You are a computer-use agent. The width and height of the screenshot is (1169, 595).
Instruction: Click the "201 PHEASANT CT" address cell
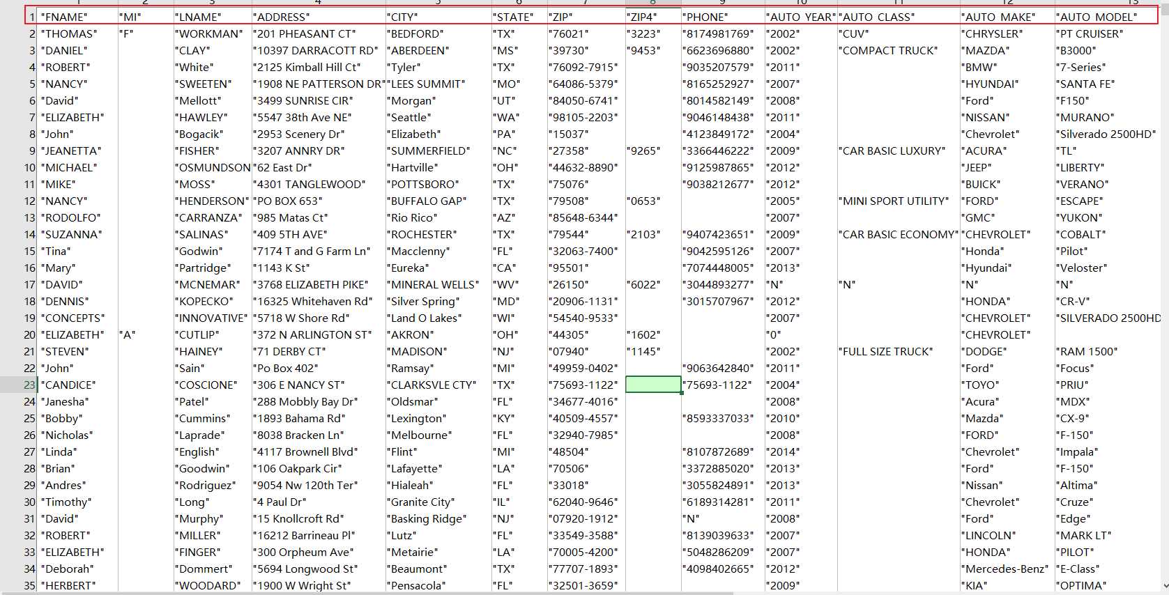point(319,33)
